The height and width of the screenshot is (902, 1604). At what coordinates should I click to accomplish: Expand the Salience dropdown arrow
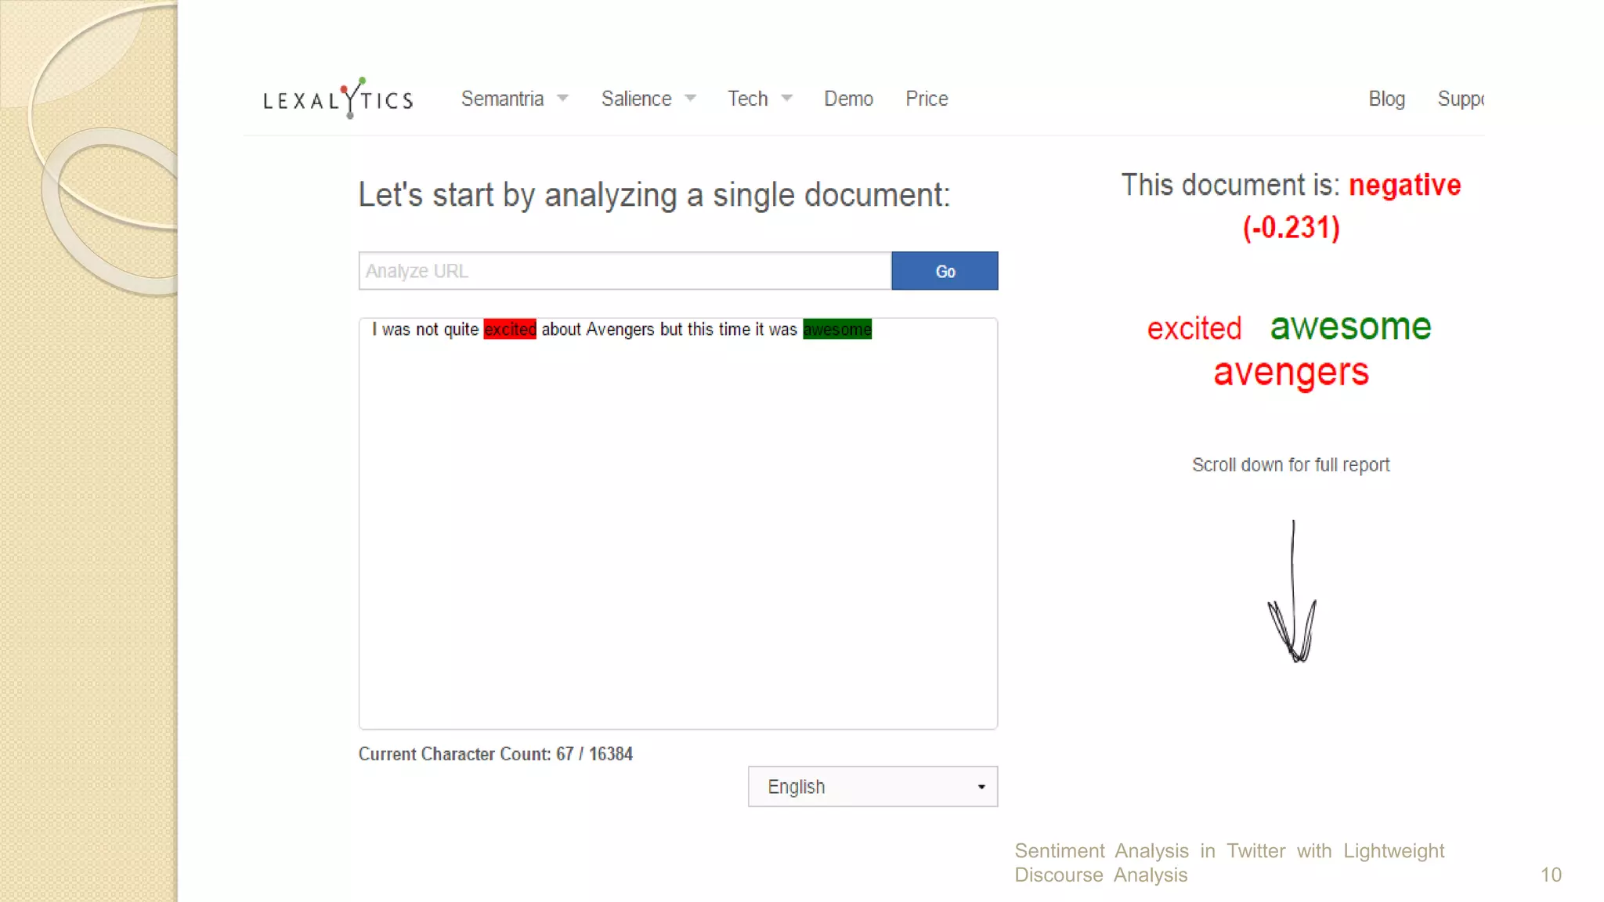pyautogui.click(x=690, y=99)
